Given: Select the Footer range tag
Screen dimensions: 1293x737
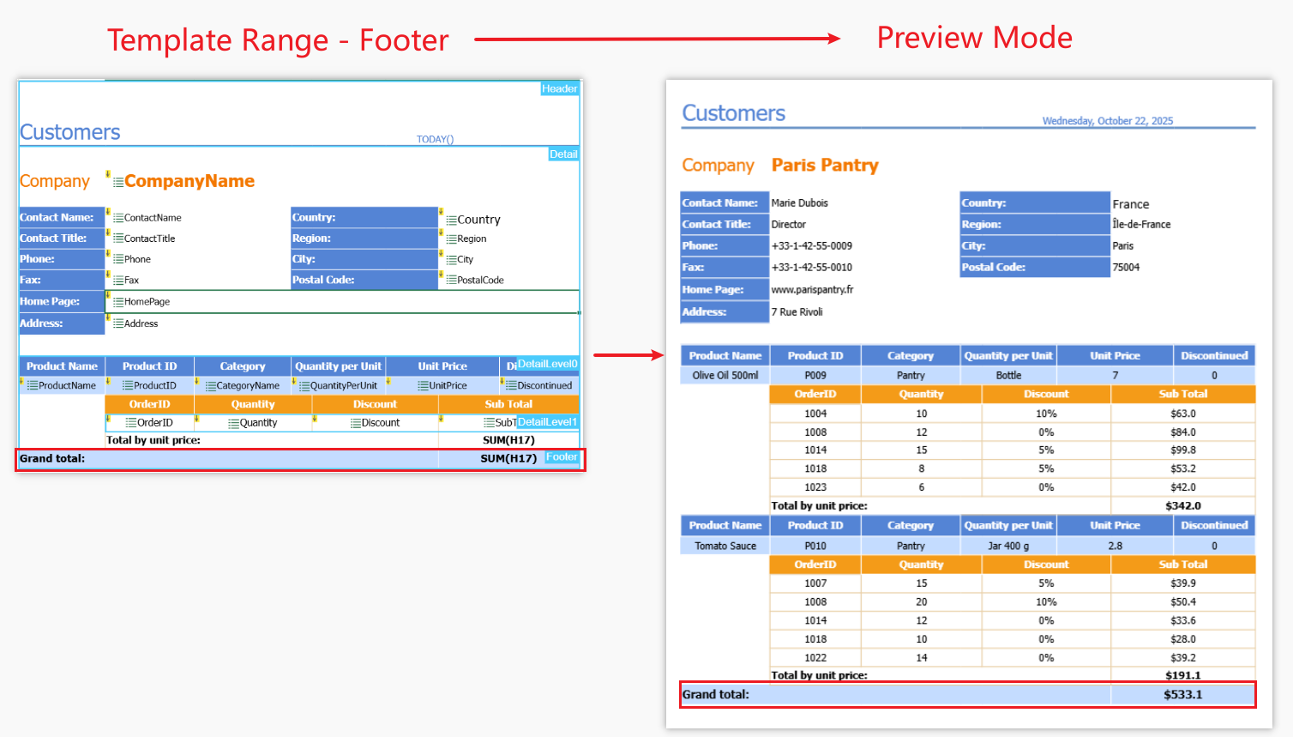Looking at the screenshot, I should pos(562,457).
